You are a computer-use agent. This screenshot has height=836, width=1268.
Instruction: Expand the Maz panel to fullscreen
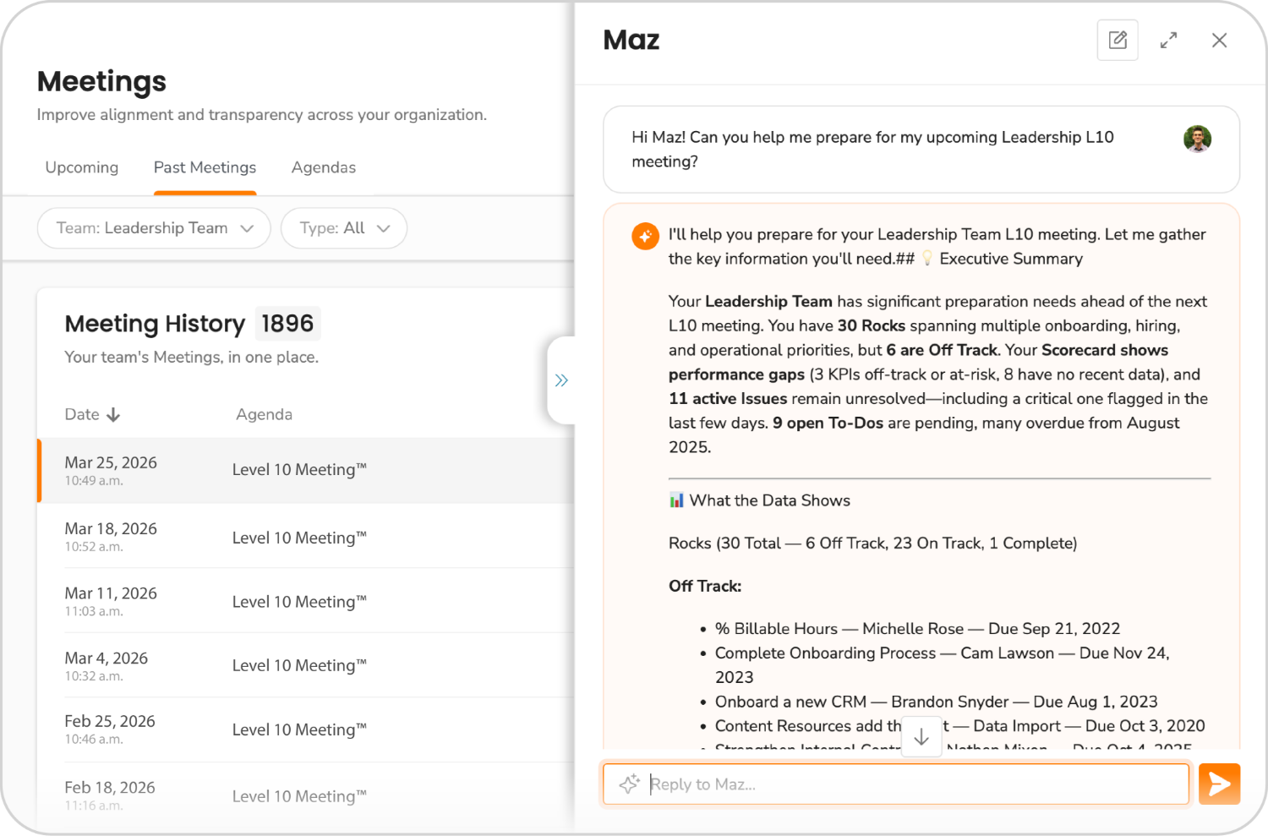tap(1169, 40)
